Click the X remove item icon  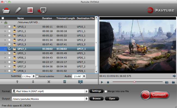[x=49, y=82]
